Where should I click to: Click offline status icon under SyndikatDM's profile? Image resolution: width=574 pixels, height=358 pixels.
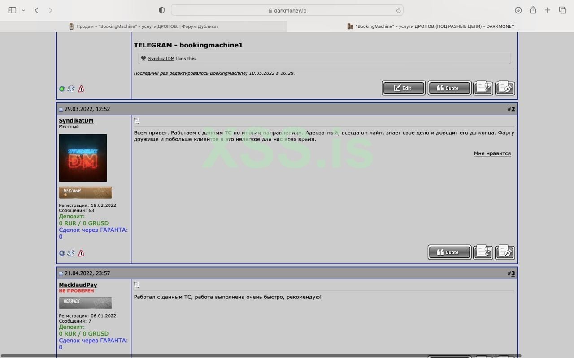[x=62, y=253]
